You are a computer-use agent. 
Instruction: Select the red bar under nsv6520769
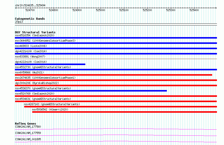pos(116,96)
